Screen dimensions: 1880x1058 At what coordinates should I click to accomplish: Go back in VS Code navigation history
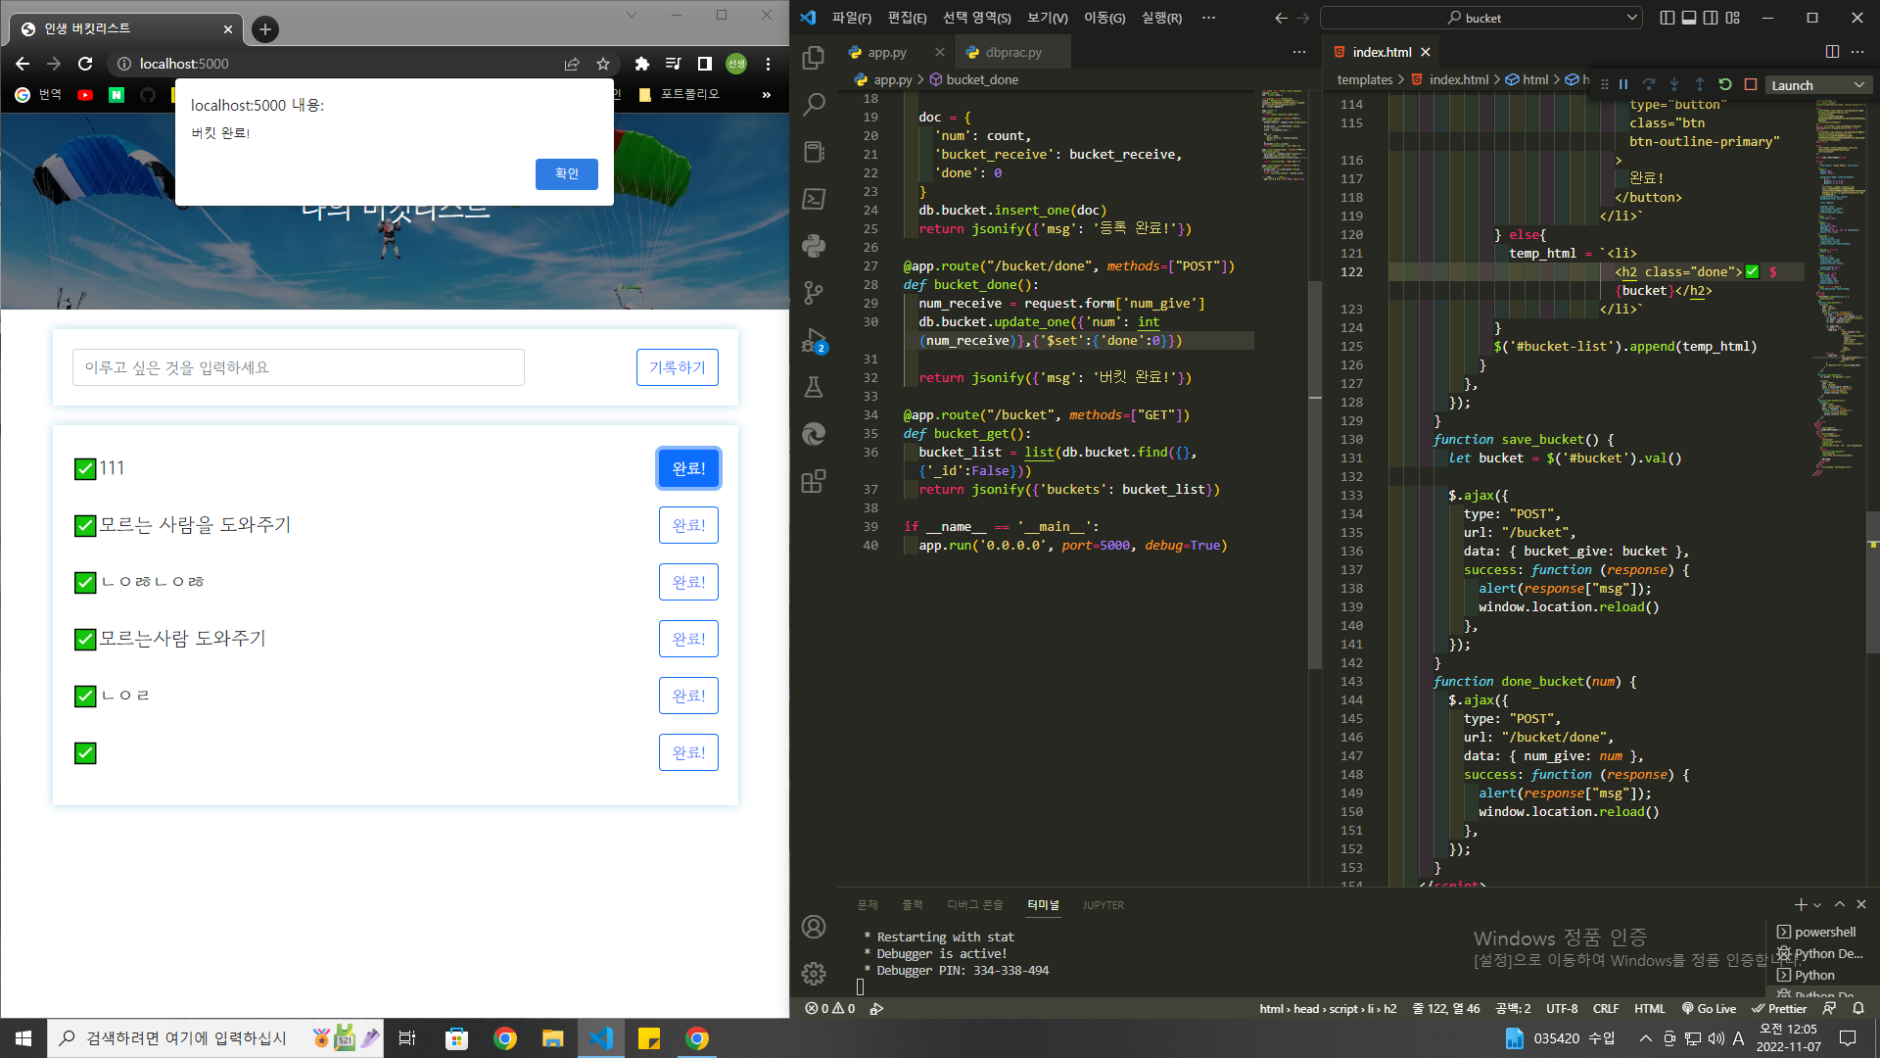click(x=1281, y=18)
